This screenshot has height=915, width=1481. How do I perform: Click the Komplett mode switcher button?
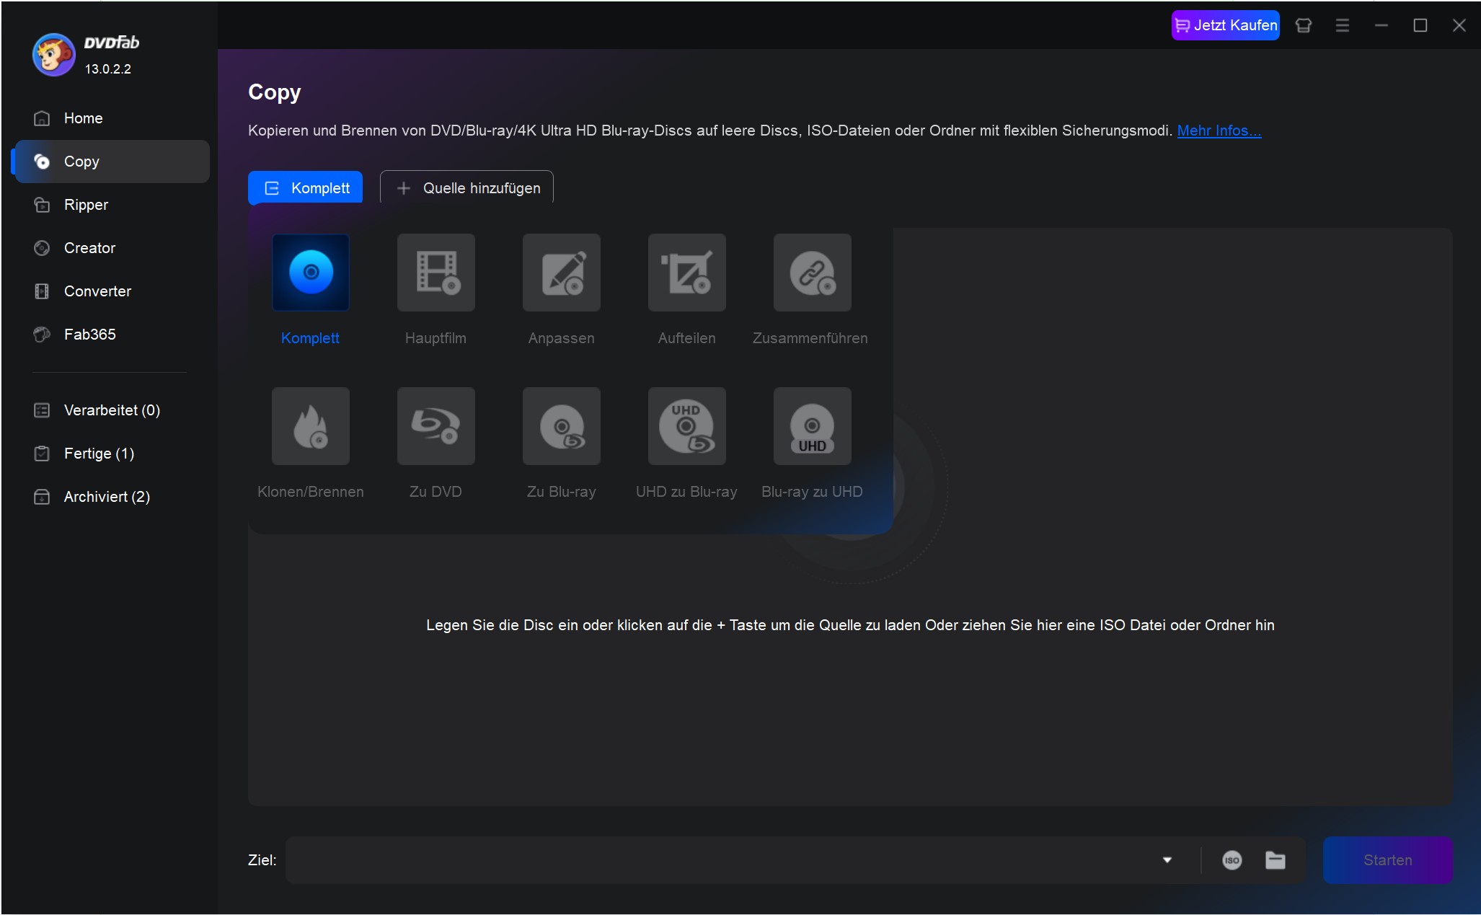(305, 188)
